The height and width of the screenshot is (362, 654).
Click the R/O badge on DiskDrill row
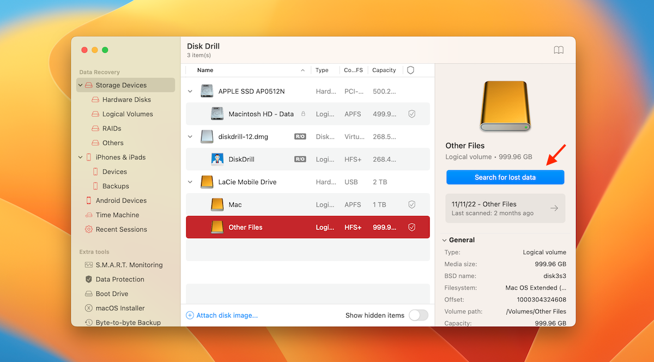[x=300, y=159]
